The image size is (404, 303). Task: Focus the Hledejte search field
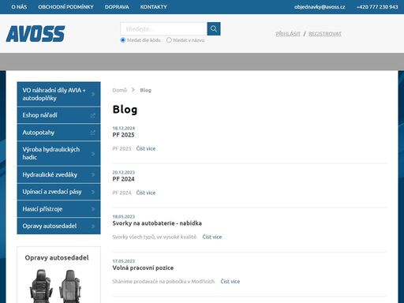(x=163, y=28)
